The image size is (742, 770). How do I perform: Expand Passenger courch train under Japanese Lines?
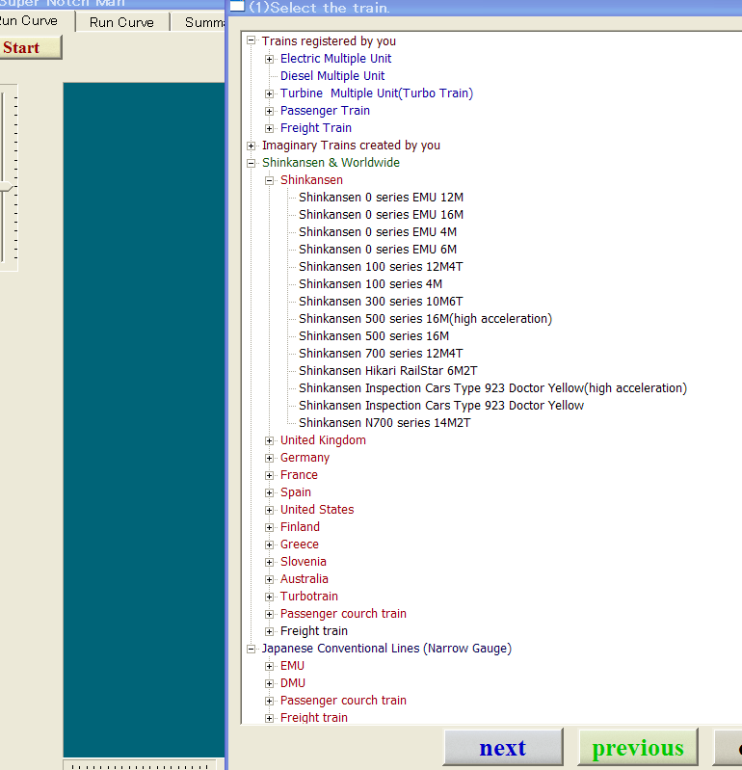[269, 701]
